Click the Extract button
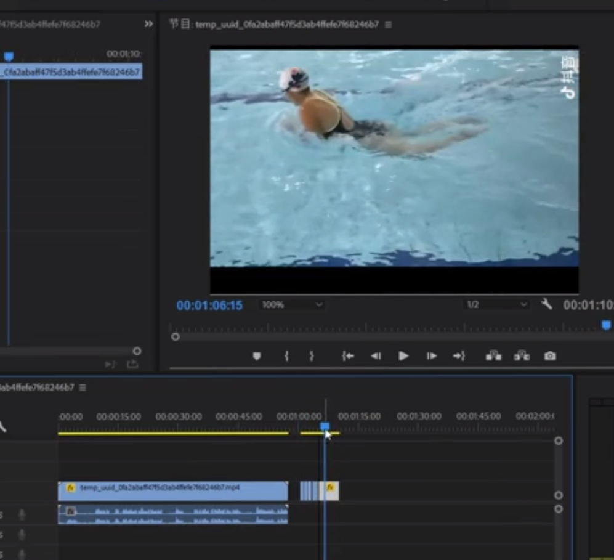The height and width of the screenshot is (560, 614). coord(522,356)
